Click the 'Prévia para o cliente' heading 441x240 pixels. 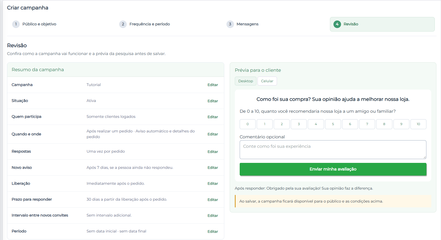[x=258, y=70]
